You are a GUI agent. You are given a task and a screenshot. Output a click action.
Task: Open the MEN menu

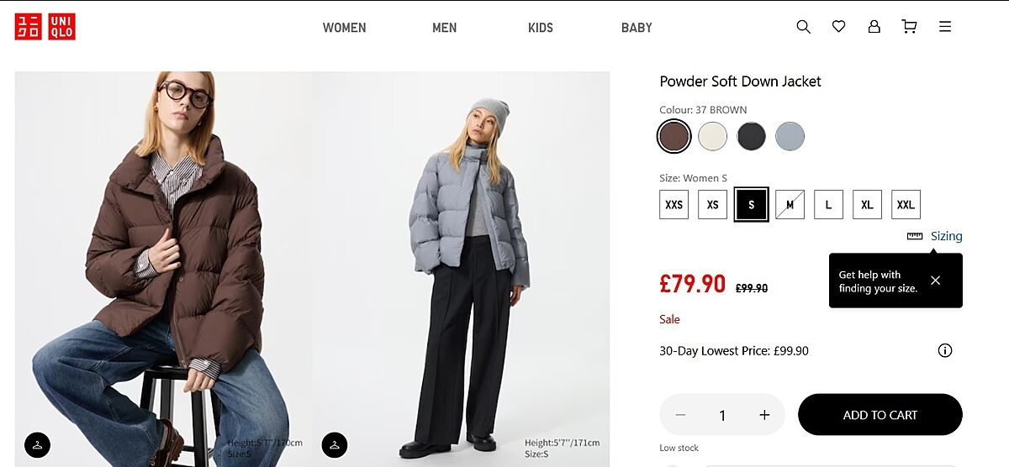pyautogui.click(x=444, y=28)
